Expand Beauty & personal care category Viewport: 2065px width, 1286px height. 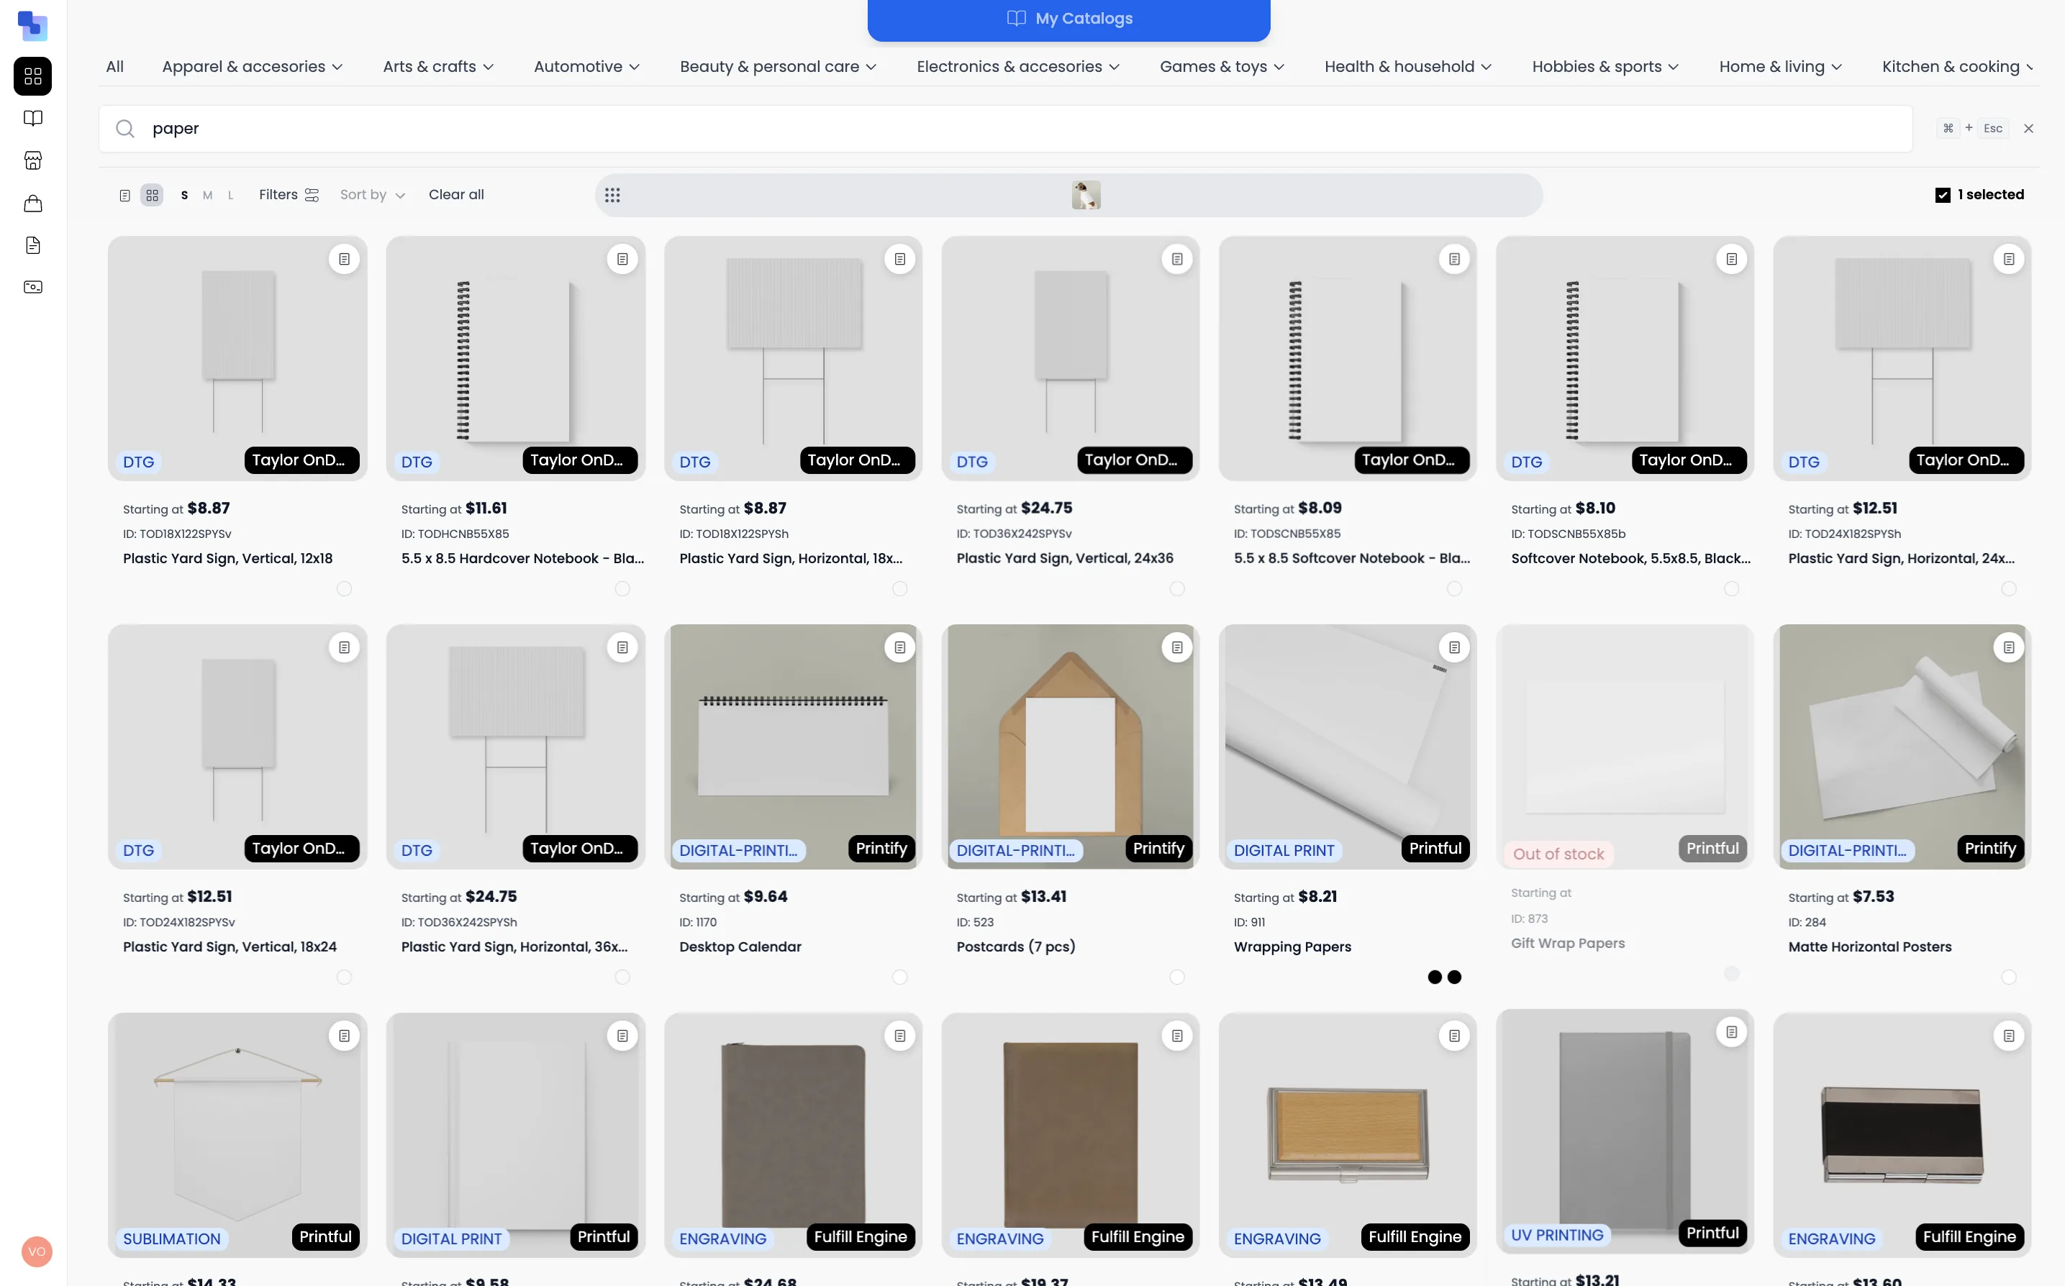778,66
